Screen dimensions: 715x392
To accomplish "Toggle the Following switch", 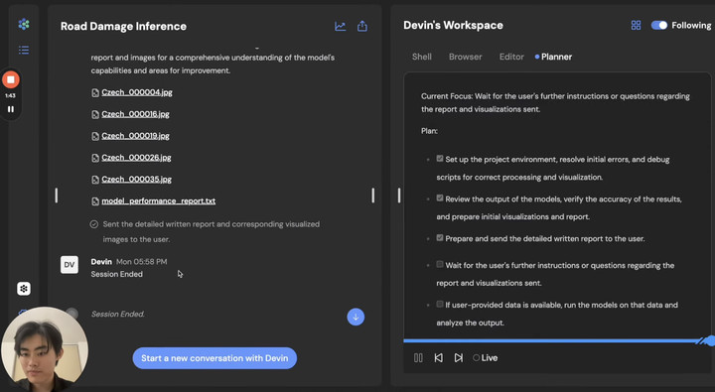I will tap(659, 25).
